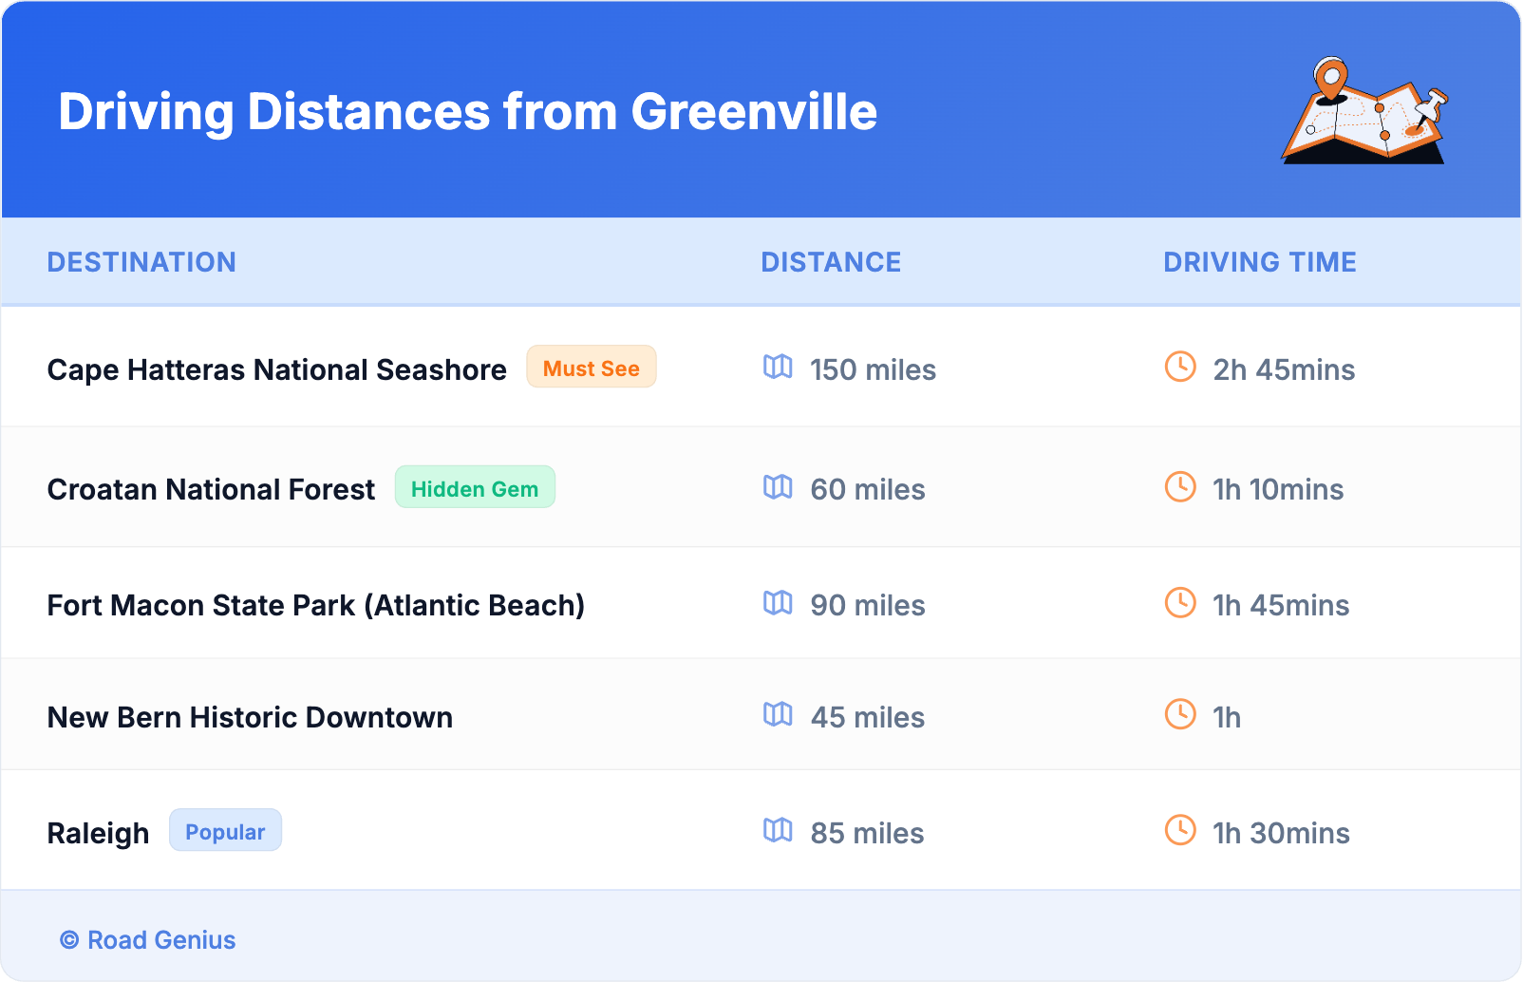Select Fort Macon State Park destination
Image resolution: width=1523 pixels, height=982 pixels.
point(315,605)
